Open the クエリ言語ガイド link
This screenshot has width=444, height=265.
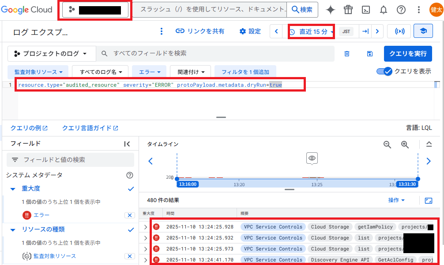point(90,128)
